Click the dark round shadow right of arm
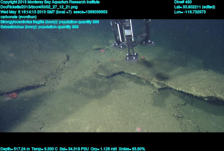The width and height of the screenshot is (224, 151). click(x=162, y=76)
